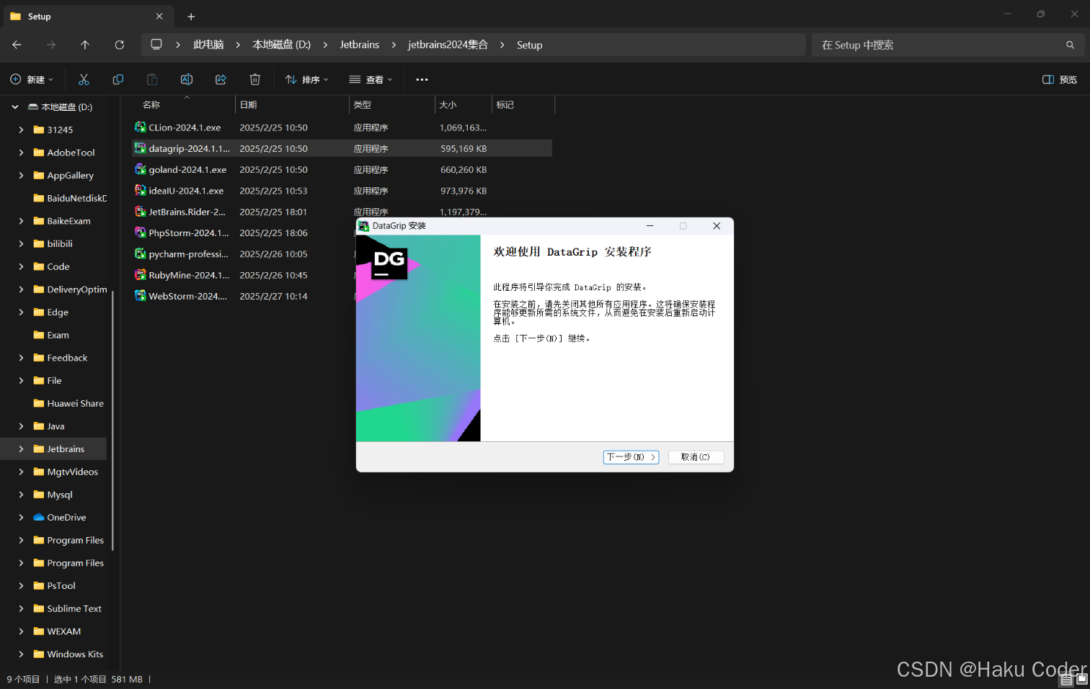Open the View (查看) dropdown
This screenshot has width=1090, height=689.
(x=371, y=79)
